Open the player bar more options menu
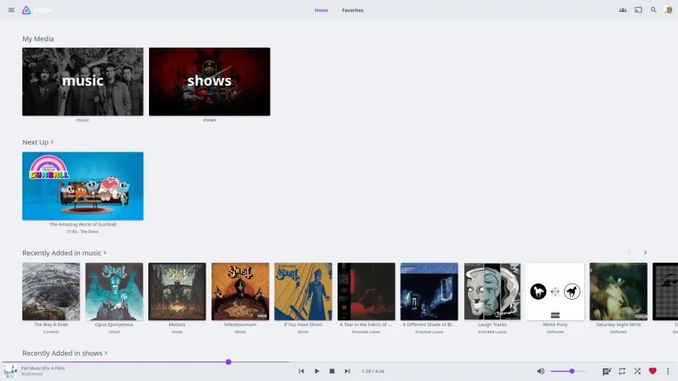The width and height of the screenshot is (678, 381). pyautogui.click(x=668, y=371)
